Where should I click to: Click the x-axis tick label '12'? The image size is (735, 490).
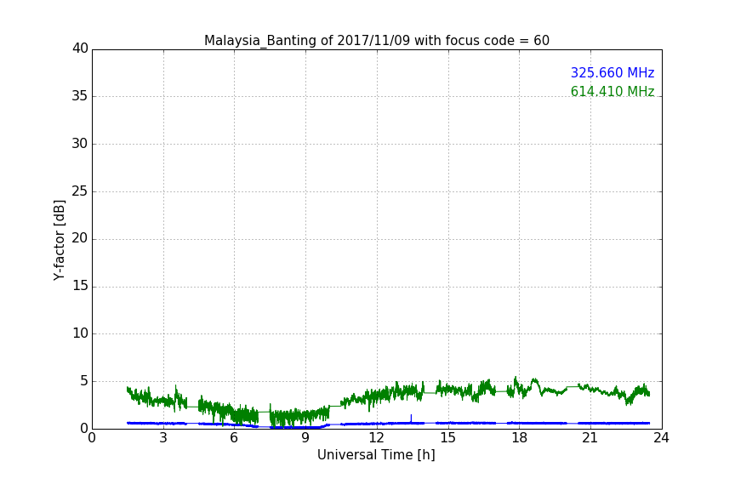point(377,438)
